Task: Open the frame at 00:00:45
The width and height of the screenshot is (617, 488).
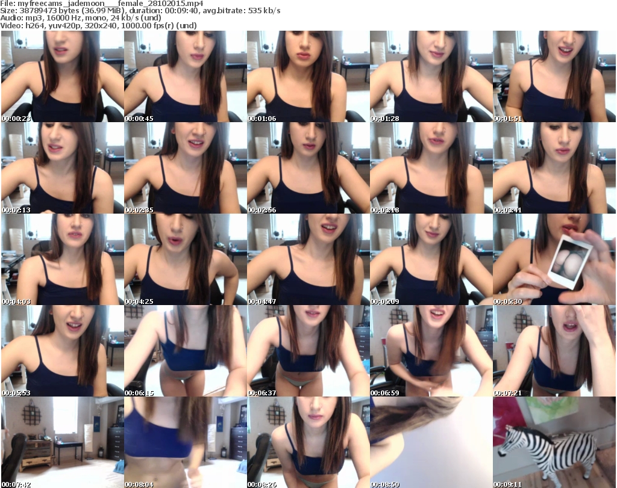Action: [x=186, y=76]
